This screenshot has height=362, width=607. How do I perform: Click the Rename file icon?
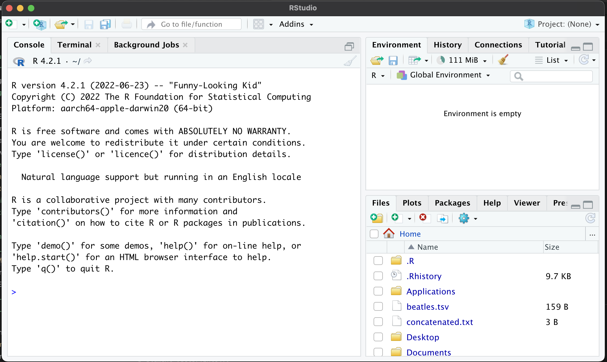point(442,218)
